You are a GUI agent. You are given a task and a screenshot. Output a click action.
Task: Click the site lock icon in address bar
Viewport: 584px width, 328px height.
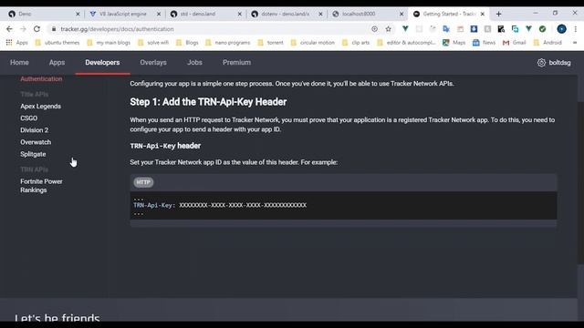(x=54, y=29)
